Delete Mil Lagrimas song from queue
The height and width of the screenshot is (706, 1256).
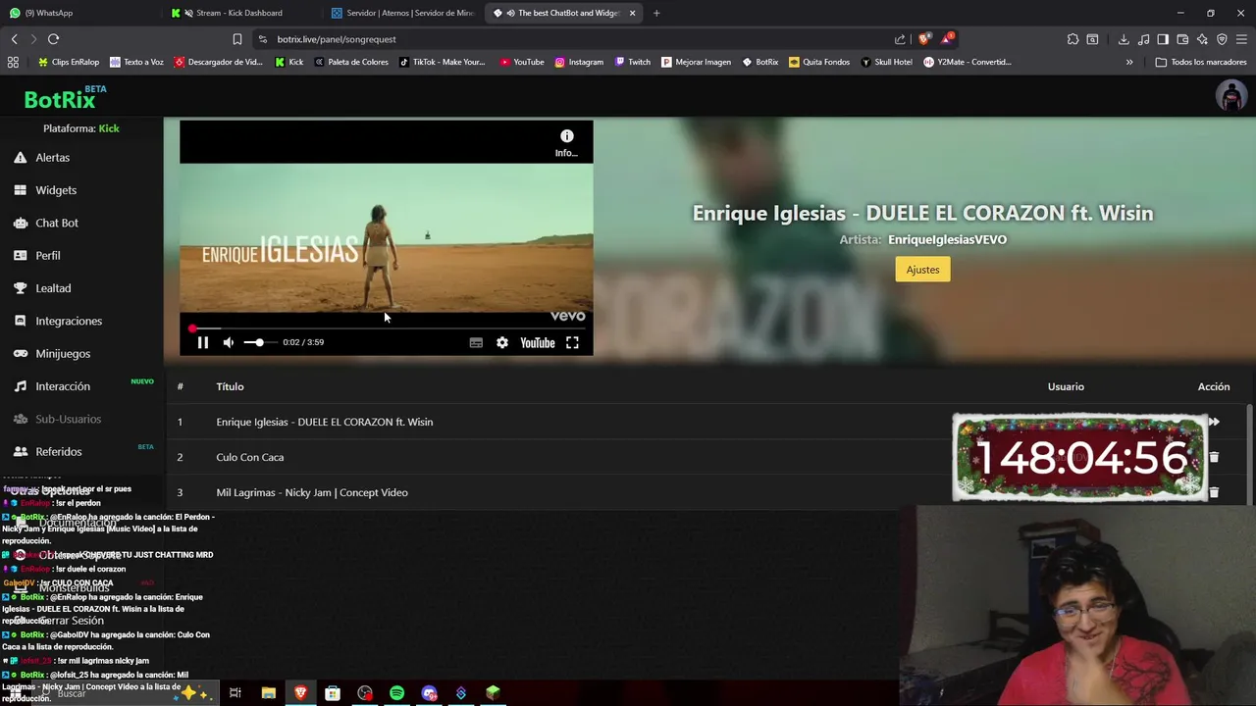1214,492
